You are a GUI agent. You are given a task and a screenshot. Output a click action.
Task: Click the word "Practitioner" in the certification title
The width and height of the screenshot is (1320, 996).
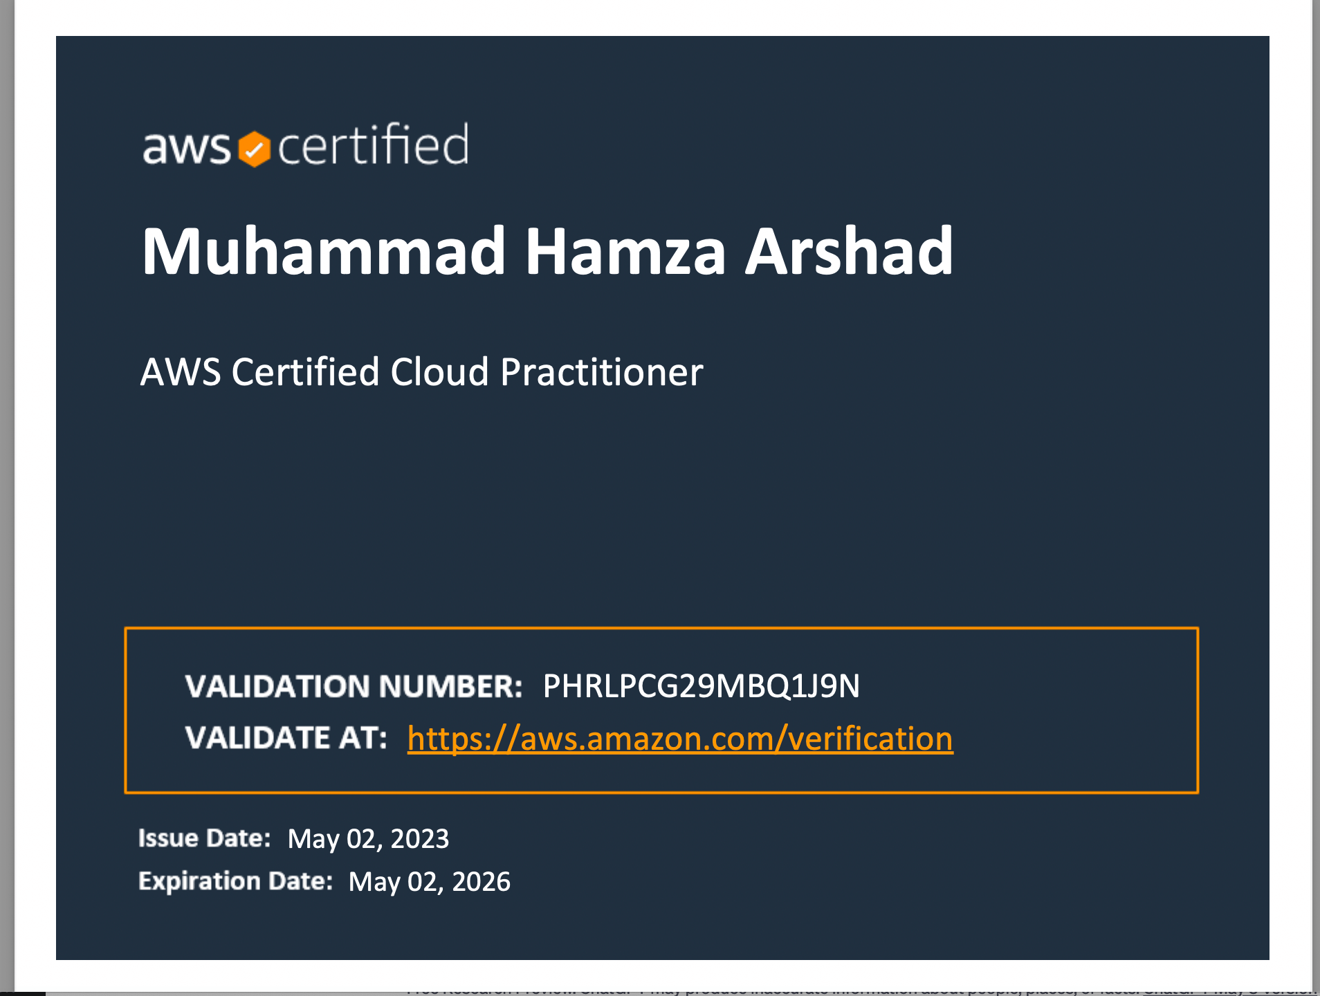point(601,372)
